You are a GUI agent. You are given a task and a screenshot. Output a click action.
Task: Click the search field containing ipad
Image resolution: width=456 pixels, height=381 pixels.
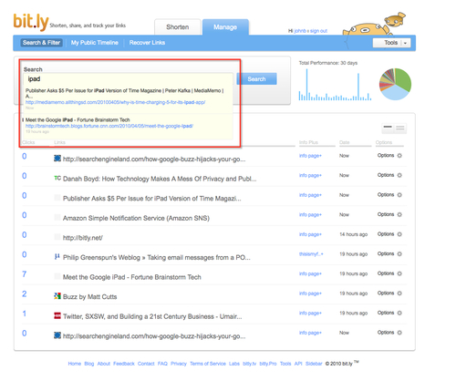129,79
